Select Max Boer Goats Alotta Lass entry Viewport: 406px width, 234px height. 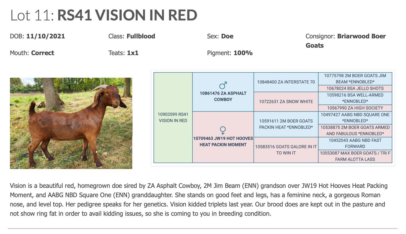(355, 156)
